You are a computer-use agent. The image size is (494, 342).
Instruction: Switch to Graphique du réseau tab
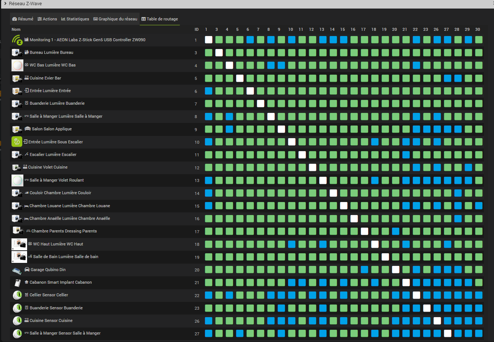pos(115,19)
